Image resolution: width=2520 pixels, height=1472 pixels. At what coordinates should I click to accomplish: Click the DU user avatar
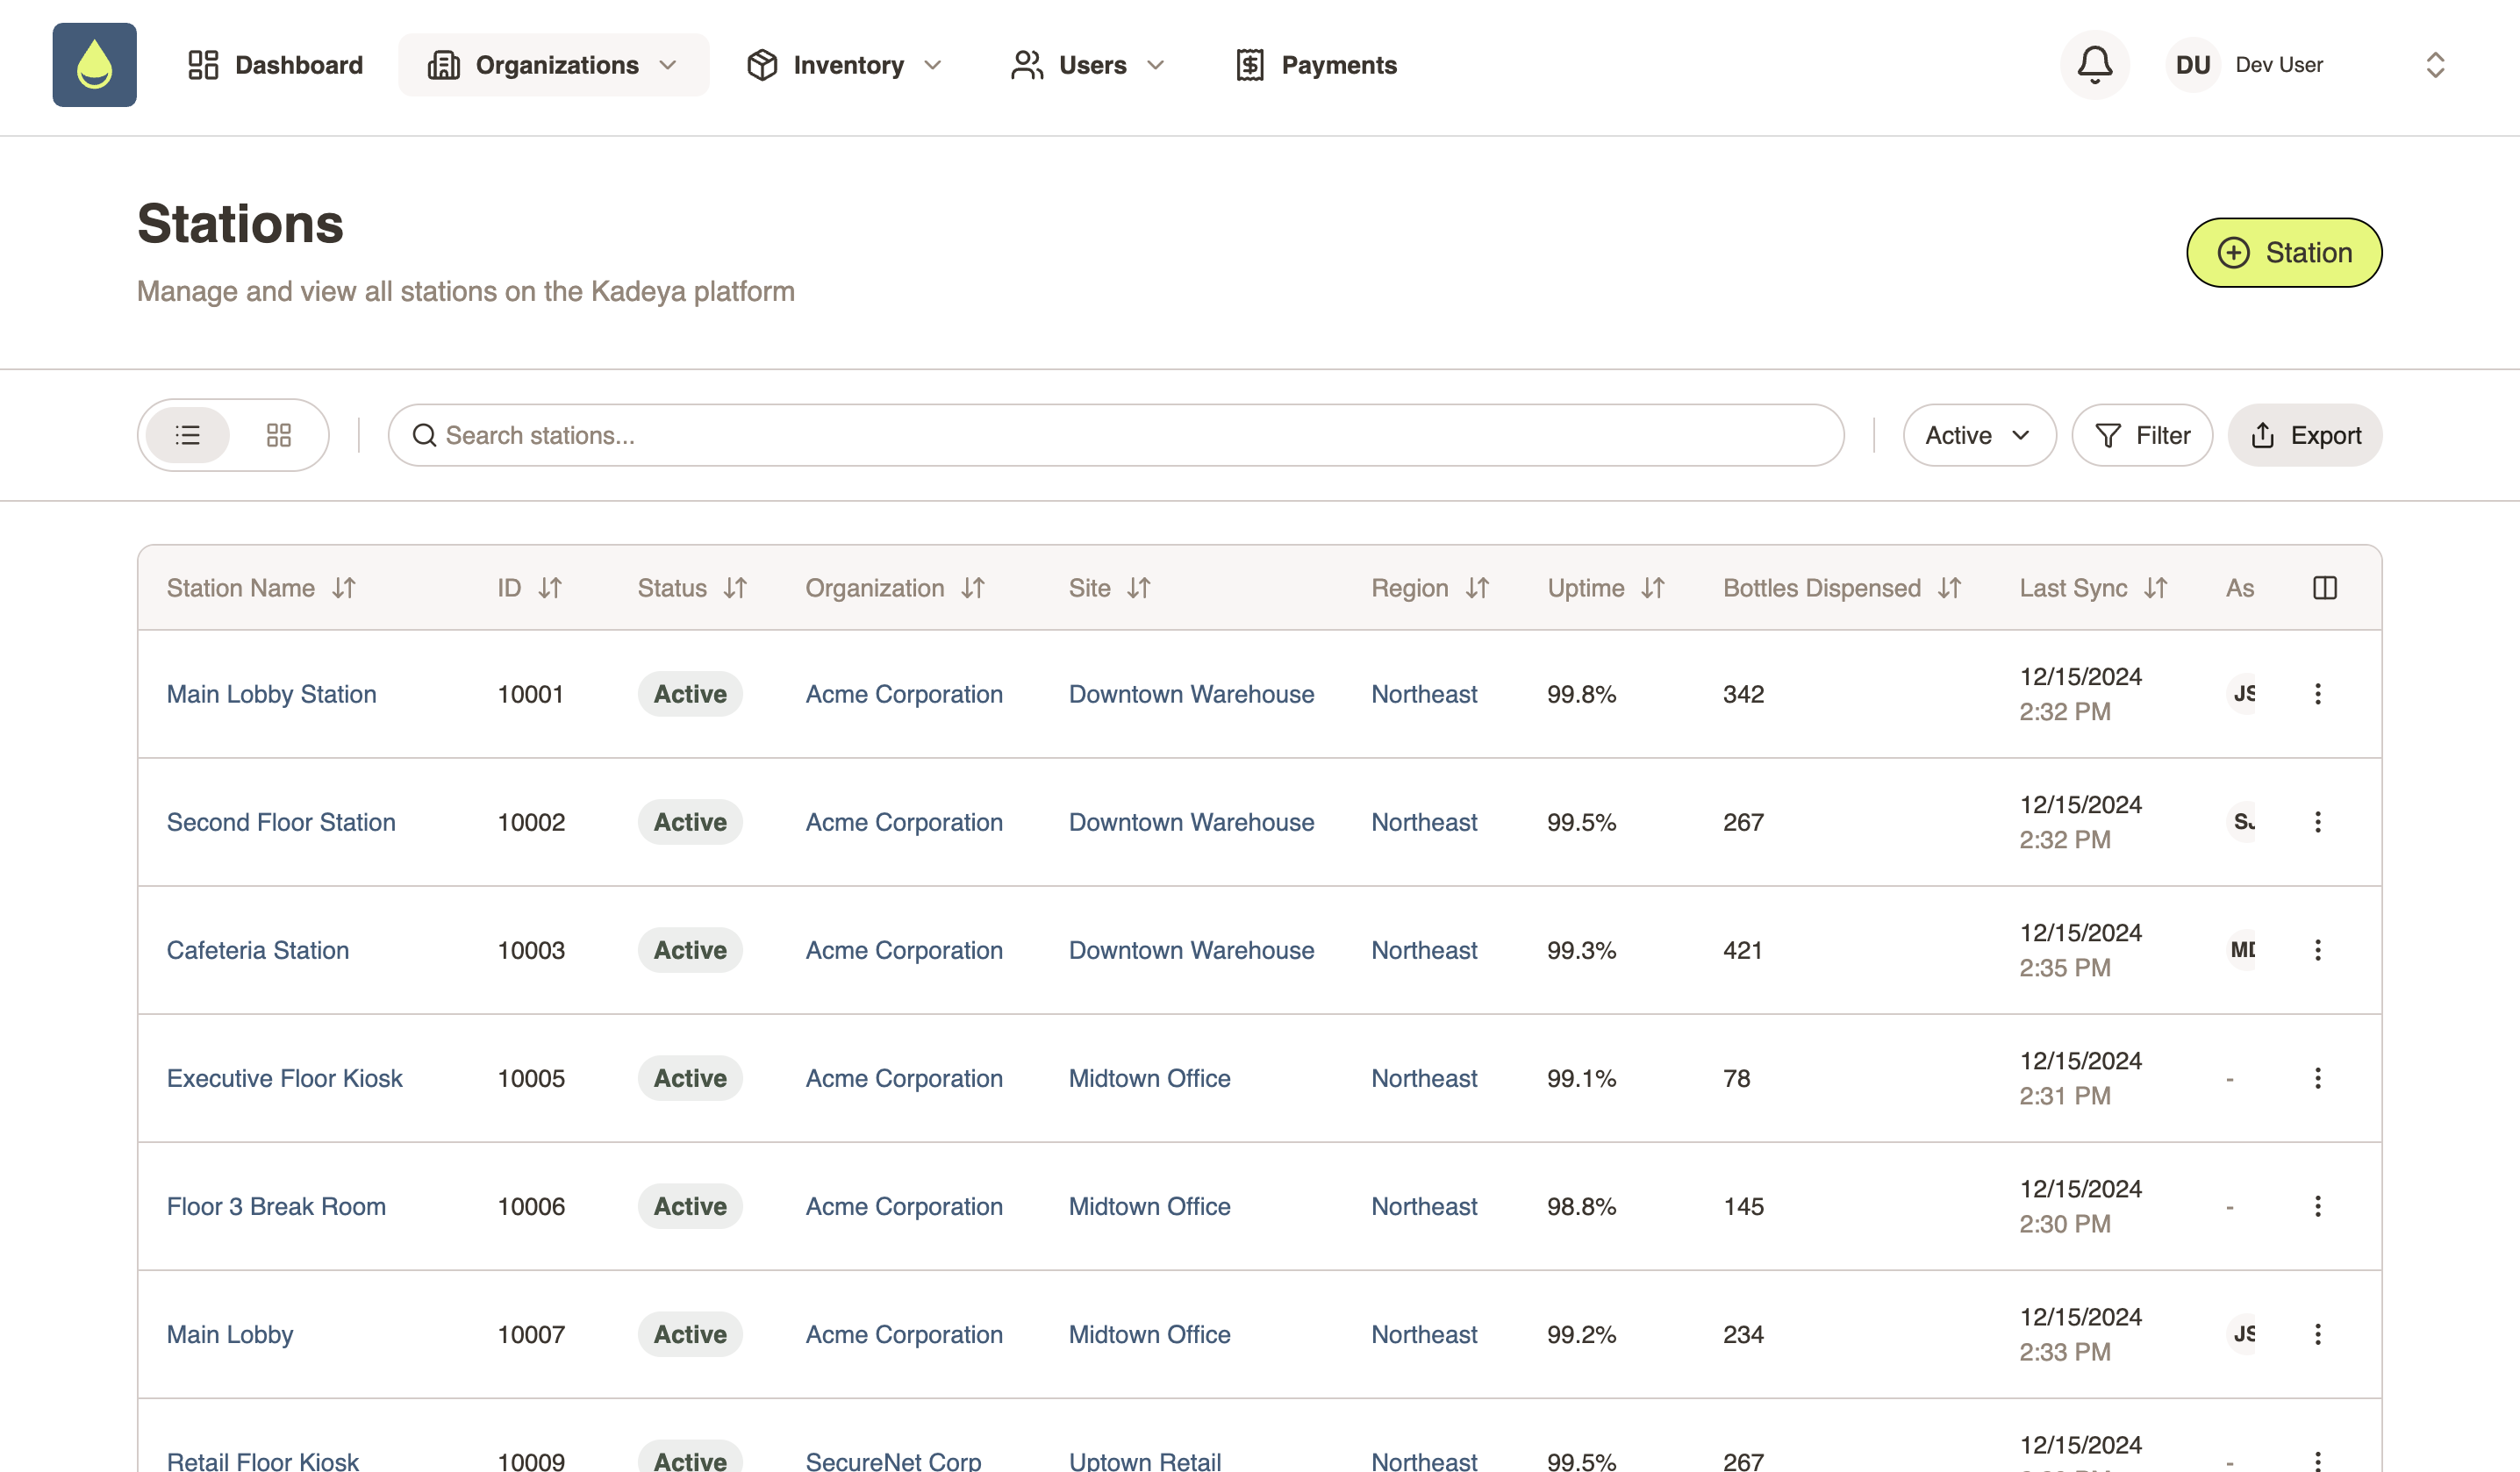pyautogui.click(x=2192, y=65)
